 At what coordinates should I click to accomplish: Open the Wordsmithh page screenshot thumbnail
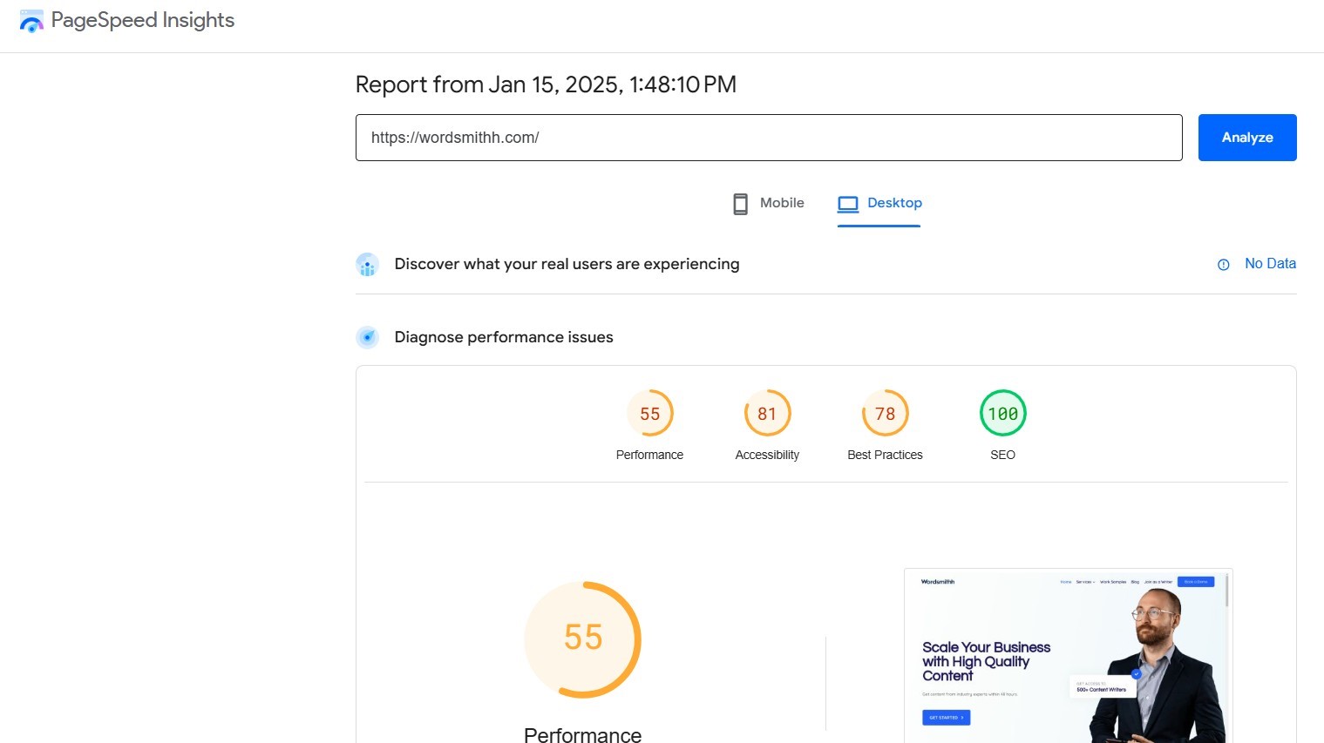(1069, 656)
